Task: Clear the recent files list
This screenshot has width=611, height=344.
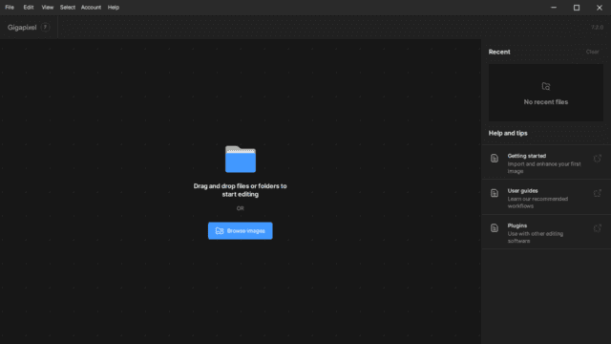Action: 592,52
